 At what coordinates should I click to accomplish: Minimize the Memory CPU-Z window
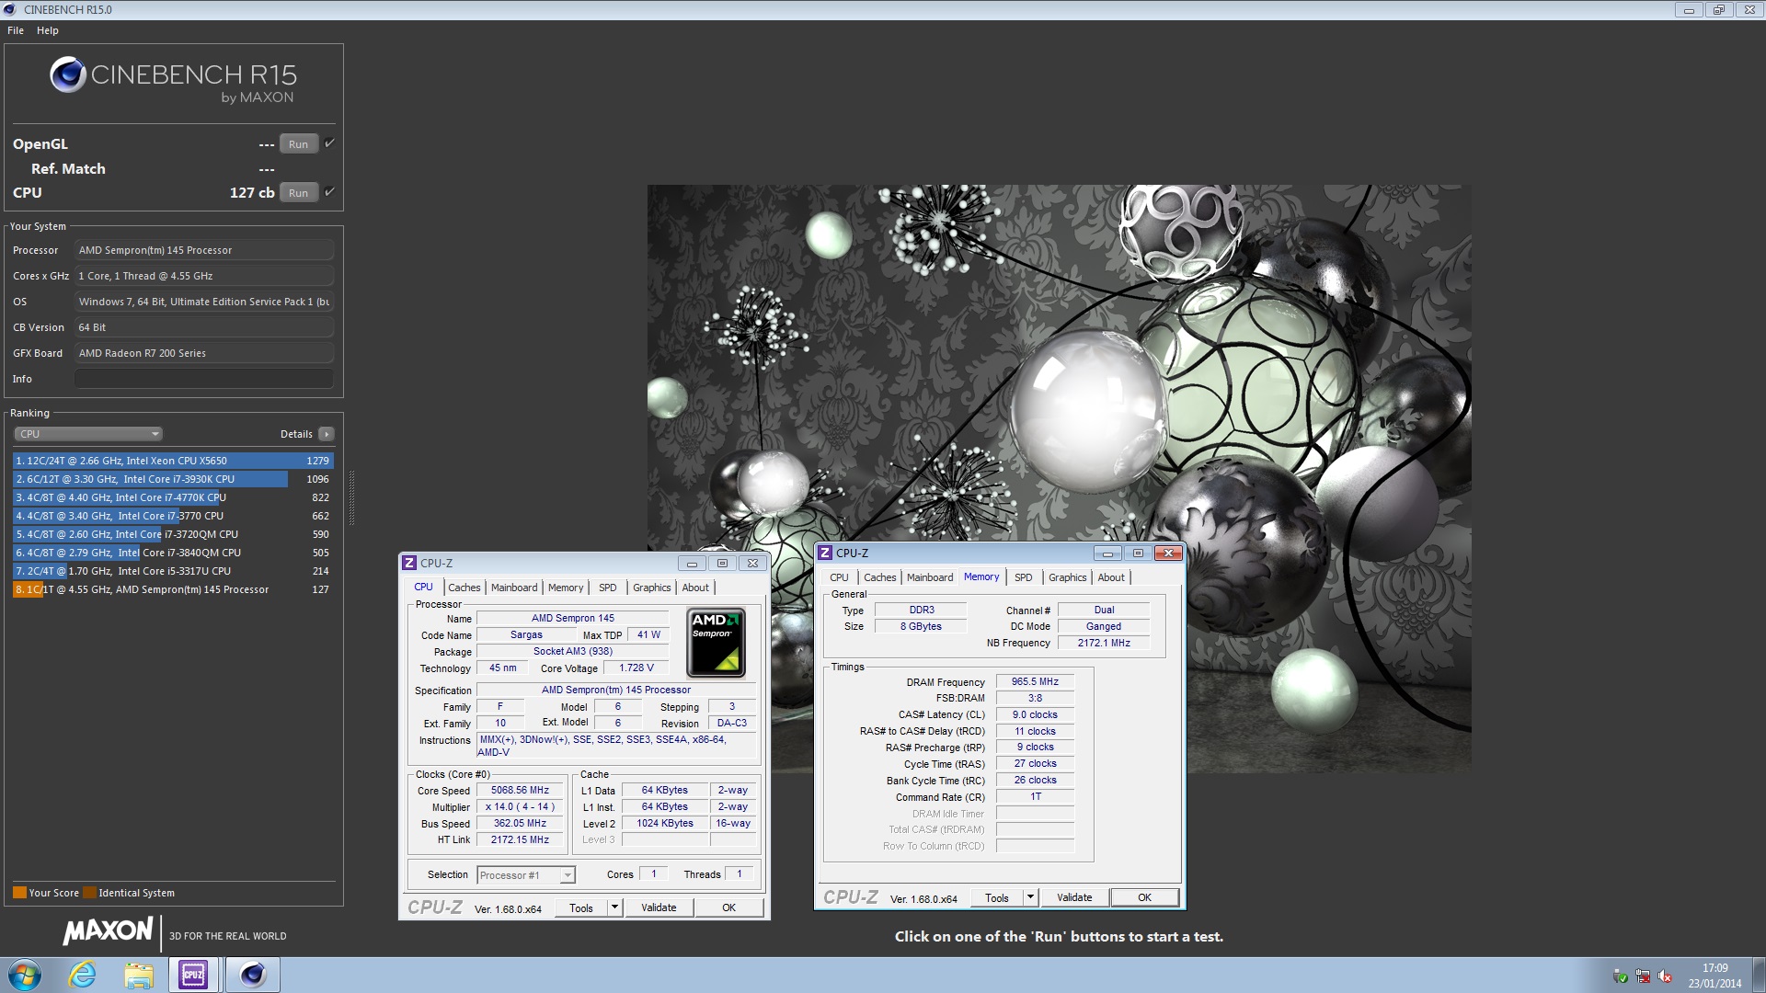click(x=1107, y=553)
